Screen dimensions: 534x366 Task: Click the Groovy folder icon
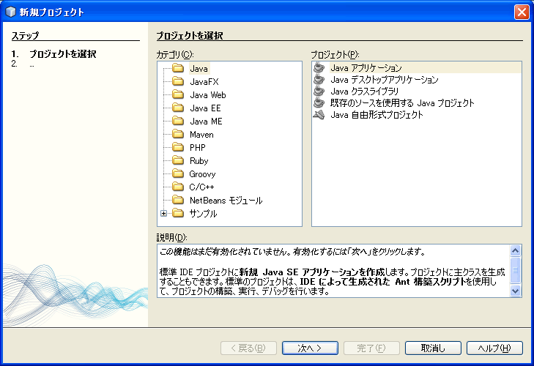178,173
